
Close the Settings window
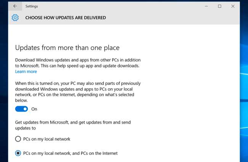tap(233, 6)
